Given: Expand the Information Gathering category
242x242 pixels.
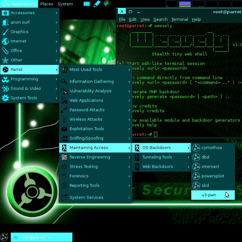Looking at the screenshot, I should pos(91,81).
